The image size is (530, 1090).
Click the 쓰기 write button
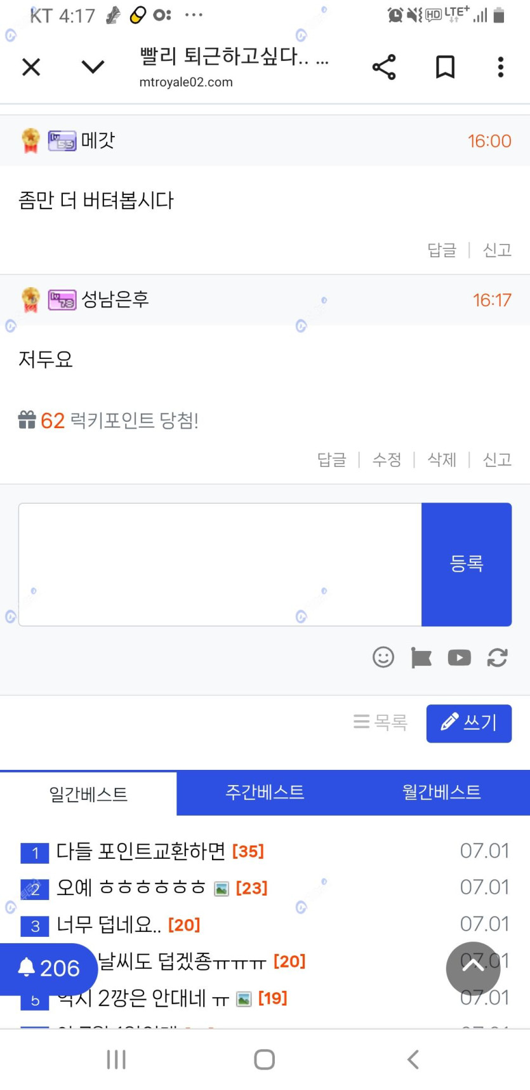(x=469, y=723)
